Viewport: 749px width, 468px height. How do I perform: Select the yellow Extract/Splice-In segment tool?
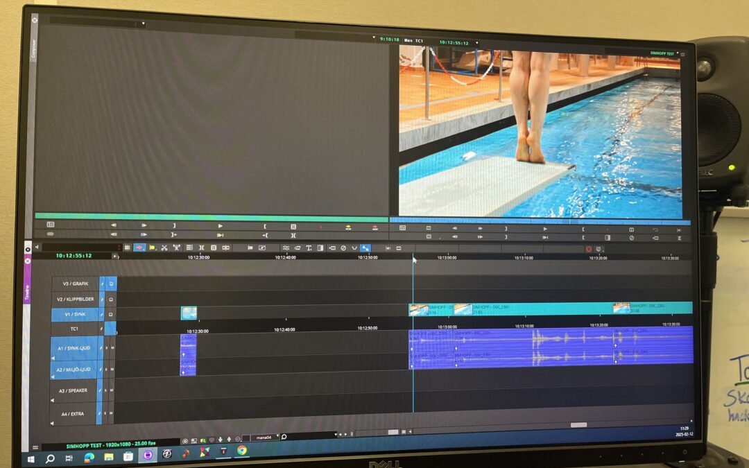click(x=152, y=248)
